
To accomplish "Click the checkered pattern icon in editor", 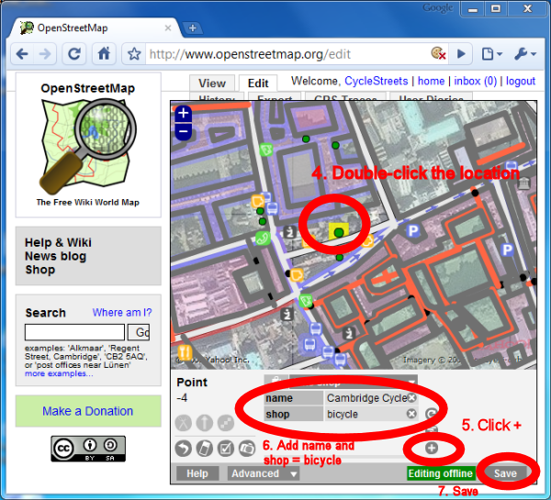I will (x=226, y=423).
